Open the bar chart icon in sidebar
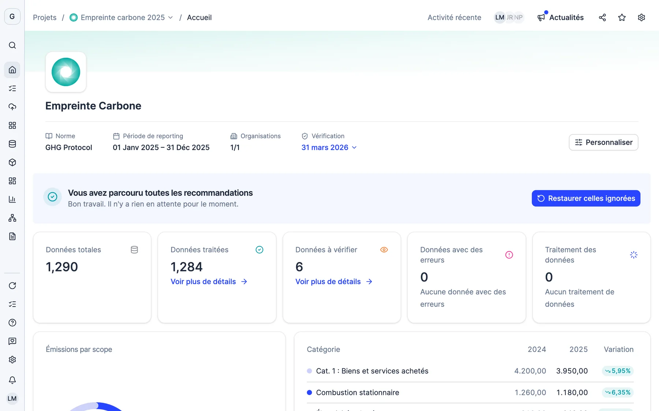 pos(12,199)
